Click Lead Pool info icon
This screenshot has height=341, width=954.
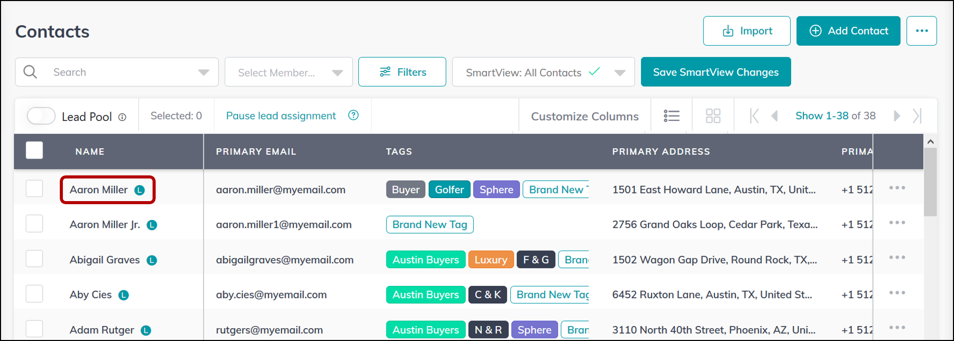[x=122, y=117]
